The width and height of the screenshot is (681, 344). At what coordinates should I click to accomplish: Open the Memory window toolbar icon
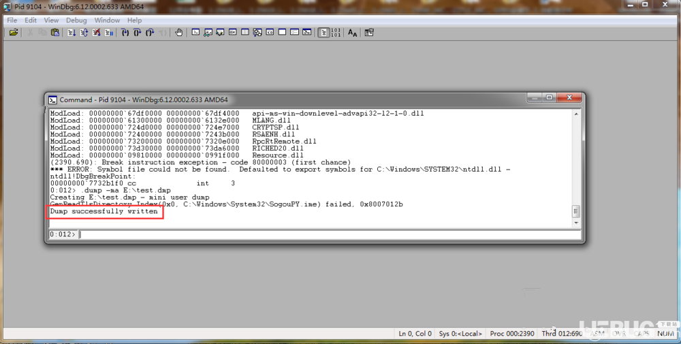(x=245, y=33)
